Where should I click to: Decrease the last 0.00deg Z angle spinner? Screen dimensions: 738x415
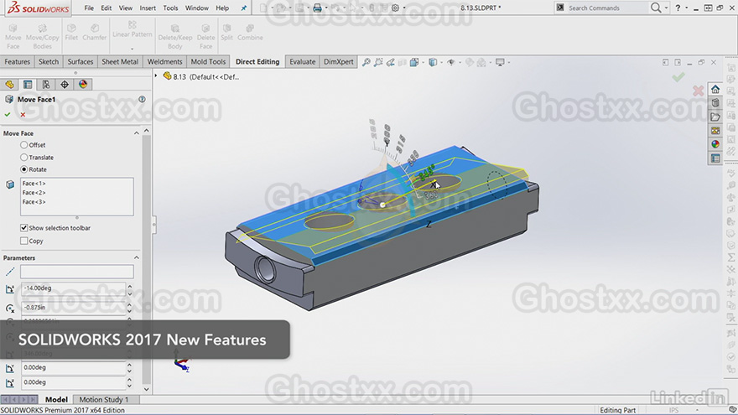click(130, 386)
